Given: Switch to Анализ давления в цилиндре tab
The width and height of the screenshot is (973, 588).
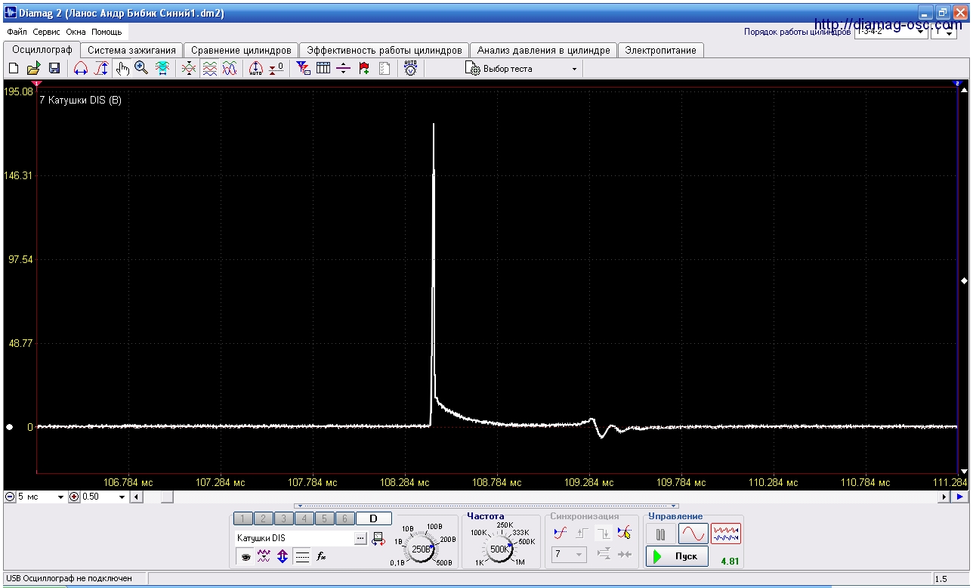Looking at the screenshot, I should pyautogui.click(x=543, y=50).
